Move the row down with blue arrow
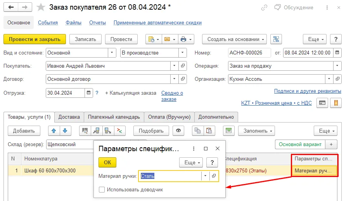Screen dimensions: 344x201 pos(65,131)
